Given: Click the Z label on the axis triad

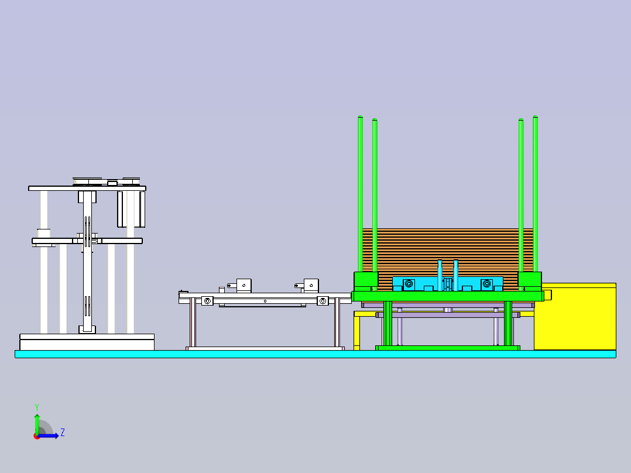Looking at the screenshot, I should pos(63,433).
